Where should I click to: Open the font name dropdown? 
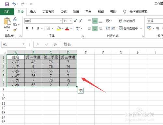point(61,21)
